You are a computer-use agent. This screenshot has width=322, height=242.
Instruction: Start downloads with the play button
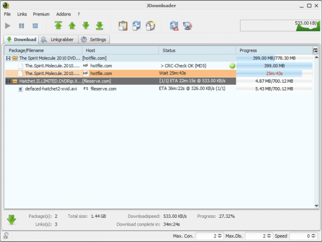(x=8, y=26)
